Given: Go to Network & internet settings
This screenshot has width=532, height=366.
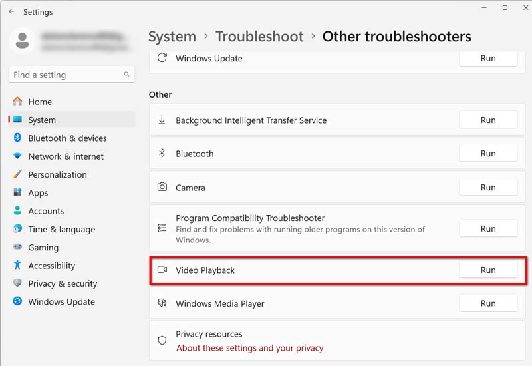Looking at the screenshot, I should point(72,156).
